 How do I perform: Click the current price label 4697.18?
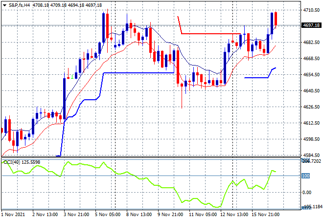click(x=311, y=25)
